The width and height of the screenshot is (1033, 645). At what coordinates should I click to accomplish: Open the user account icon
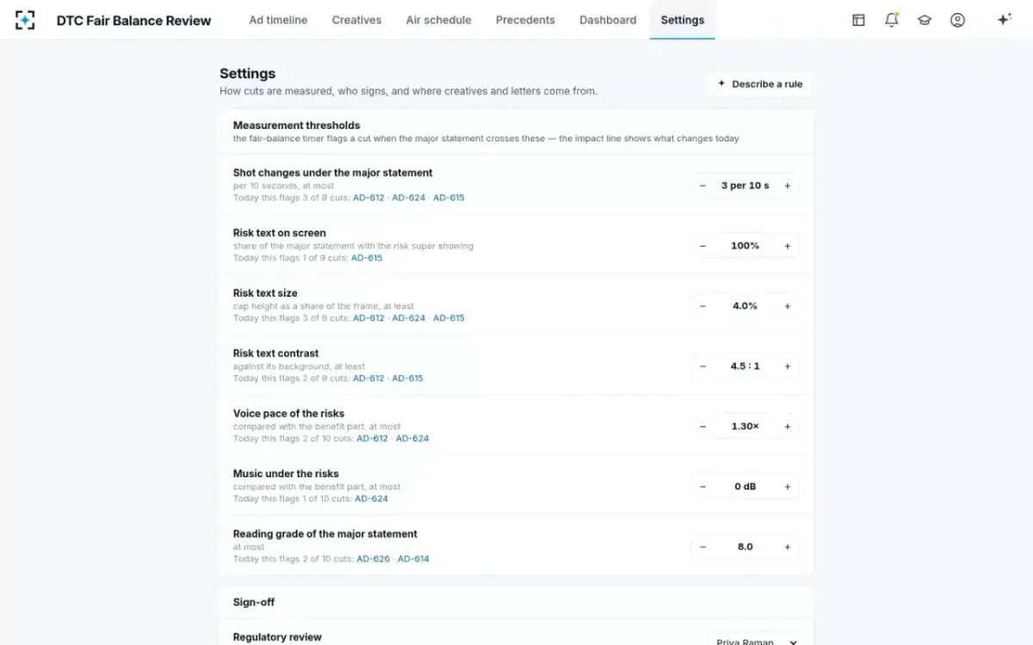(x=957, y=20)
